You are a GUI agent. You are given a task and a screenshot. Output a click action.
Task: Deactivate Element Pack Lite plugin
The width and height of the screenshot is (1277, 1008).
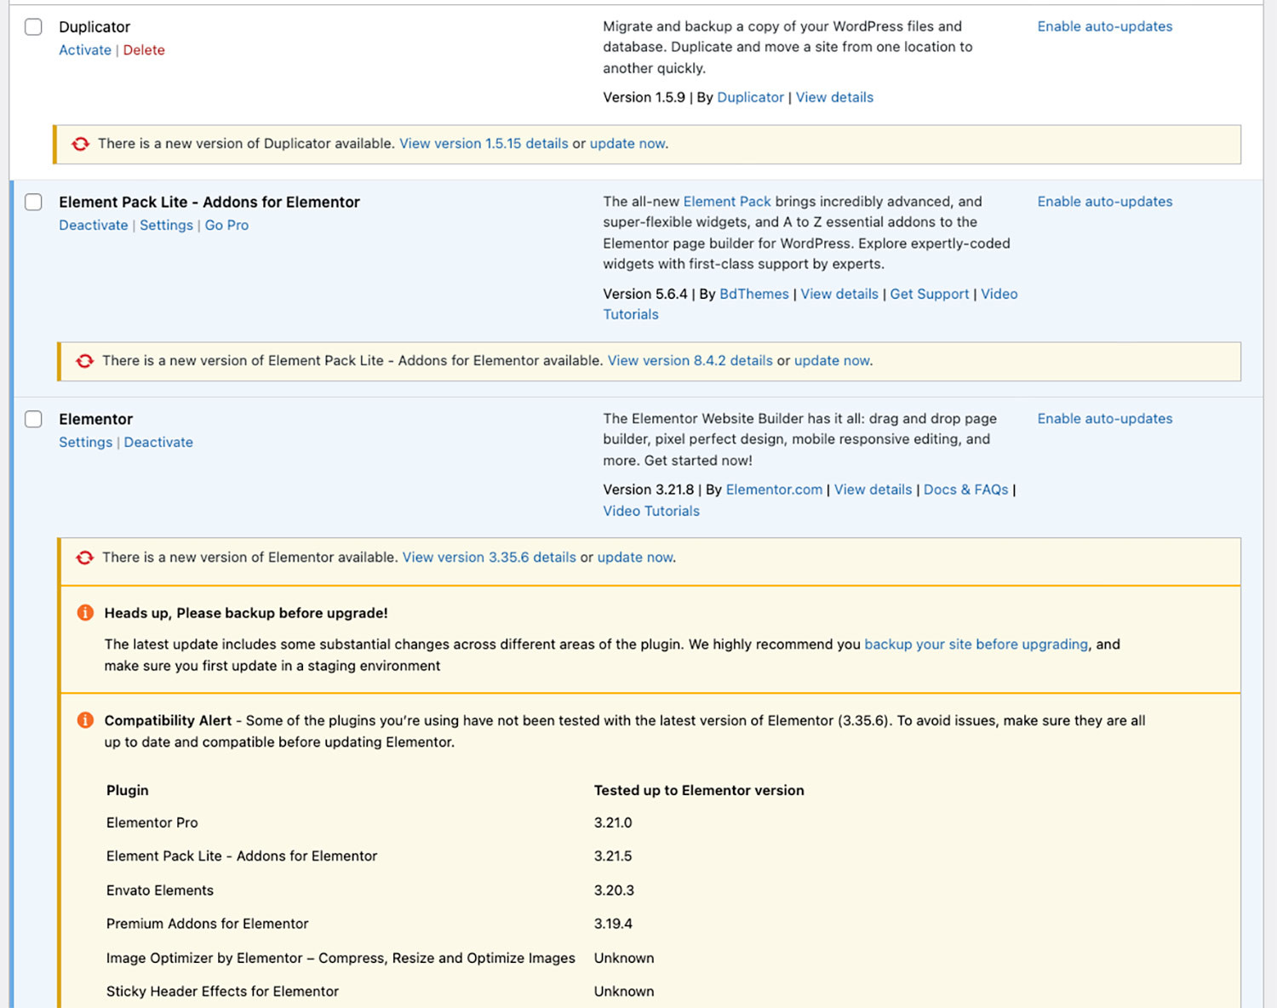[x=94, y=225]
